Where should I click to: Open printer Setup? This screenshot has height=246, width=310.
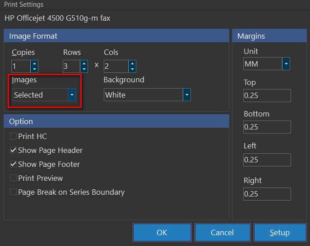coord(279,233)
